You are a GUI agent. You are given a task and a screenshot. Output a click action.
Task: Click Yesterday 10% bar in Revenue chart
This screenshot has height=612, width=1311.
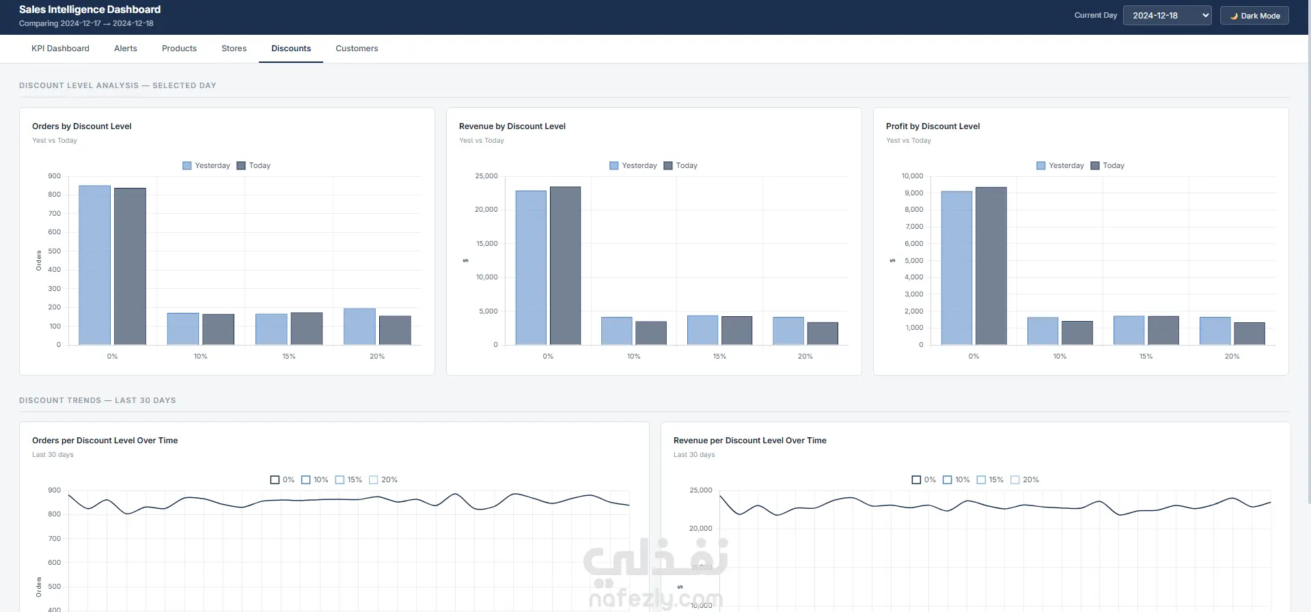pos(617,331)
